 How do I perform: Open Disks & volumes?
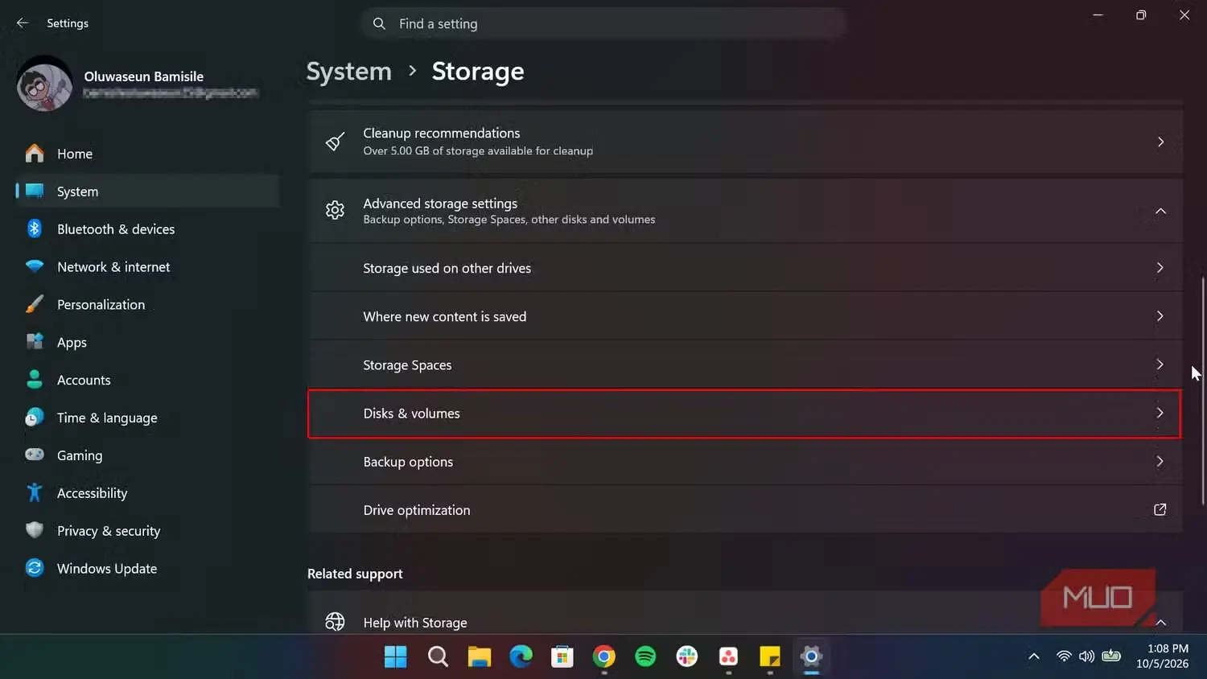click(745, 414)
